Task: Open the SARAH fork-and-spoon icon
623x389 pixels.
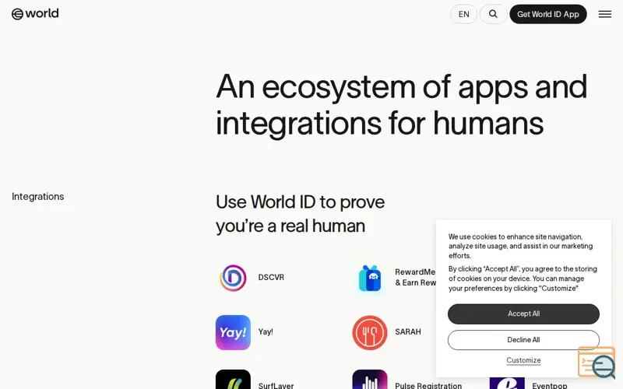Action: click(x=369, y=332)
